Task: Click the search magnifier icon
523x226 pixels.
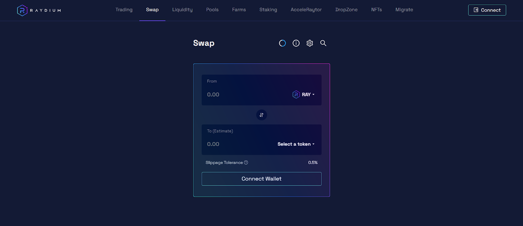Action: [x=323, y=43]
